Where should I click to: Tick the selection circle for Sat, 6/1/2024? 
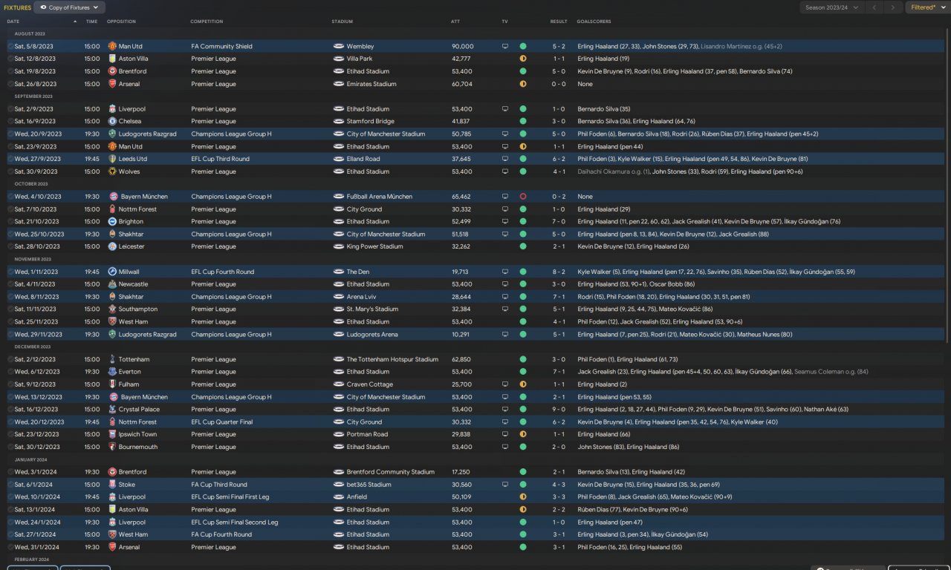click(x=10, y=485)
